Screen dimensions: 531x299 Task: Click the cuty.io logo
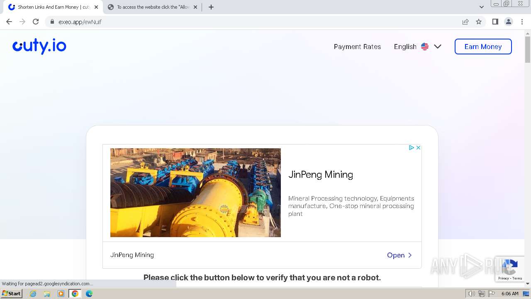pyautogui.click(x=39, y=46)
